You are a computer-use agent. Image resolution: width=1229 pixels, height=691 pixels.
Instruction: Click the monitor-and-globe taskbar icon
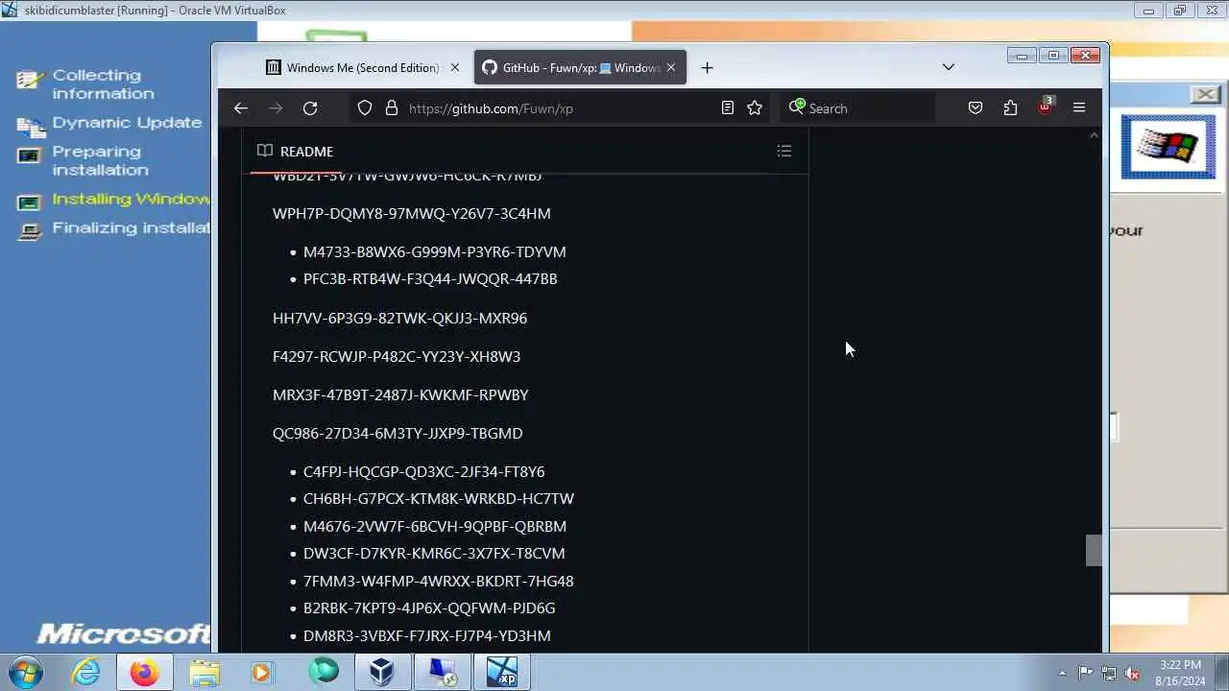[442, 672]
